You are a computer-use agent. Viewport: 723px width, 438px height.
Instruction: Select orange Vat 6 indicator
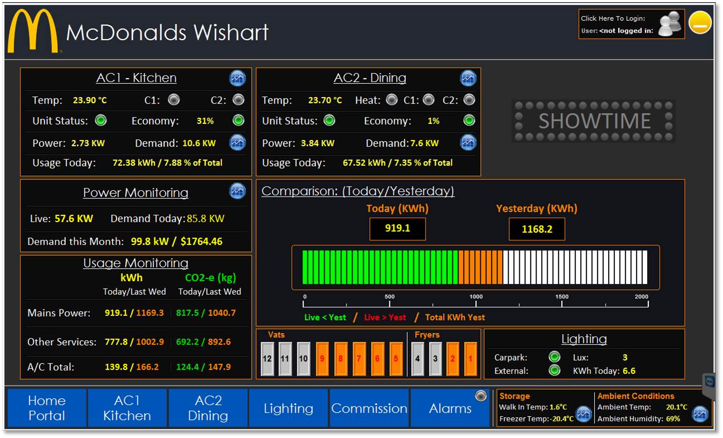(378, 359)
